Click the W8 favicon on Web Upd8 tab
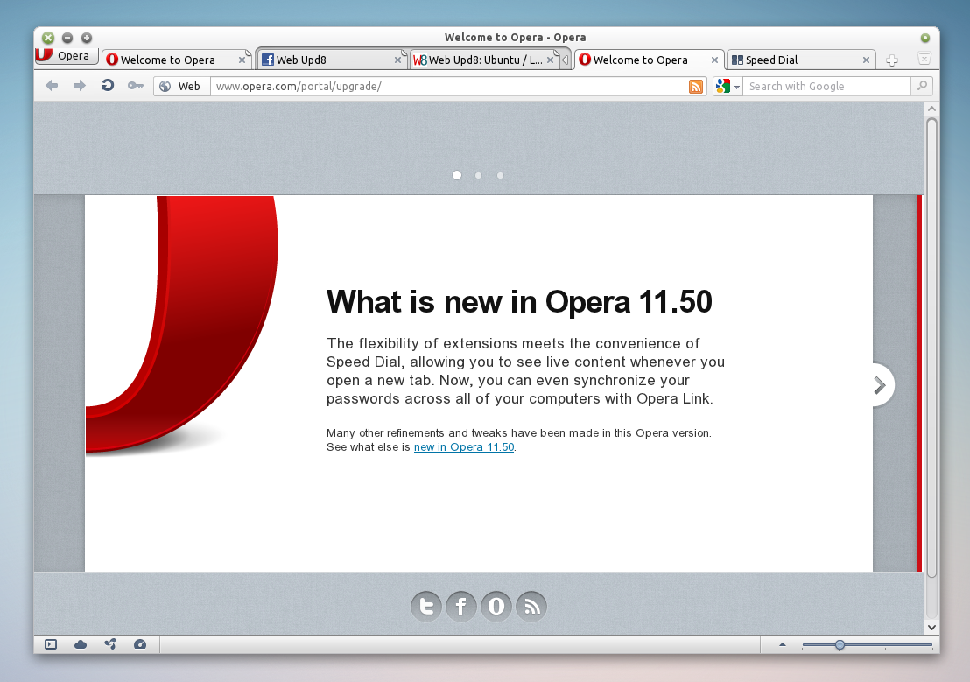Screen dimensions: 970x682 point(420,60)
